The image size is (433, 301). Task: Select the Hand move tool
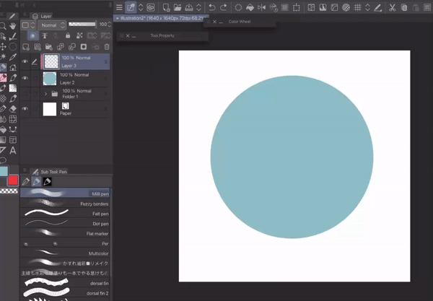tap(13, 25)
